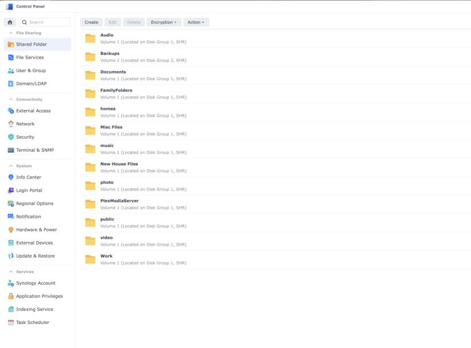Select the Work shared folder

(x=276, y=259)
